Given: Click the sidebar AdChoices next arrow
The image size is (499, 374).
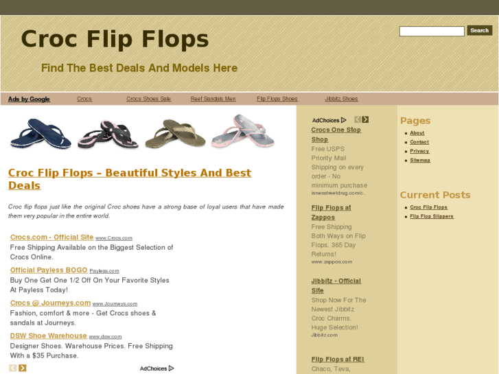Looking at the screenshot, I should pyautogui.click(x=365, y=119).
